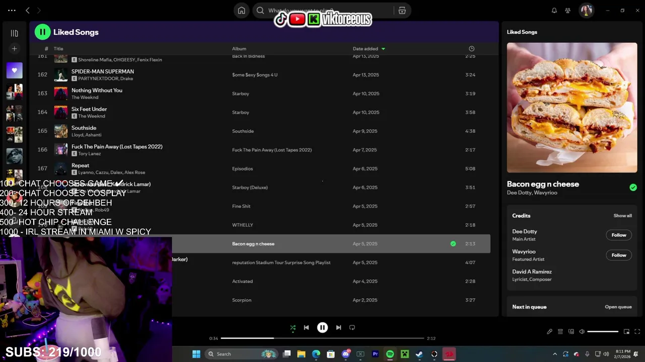The width and height of the screenshot is (645, 362).
Task: Open the miniplayer icon
Action: coord(626,332)
